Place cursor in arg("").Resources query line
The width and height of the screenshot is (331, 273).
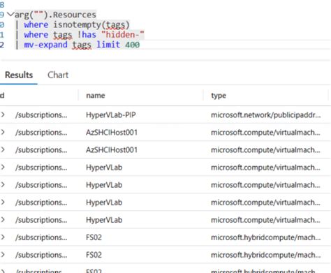coord(55,15)
